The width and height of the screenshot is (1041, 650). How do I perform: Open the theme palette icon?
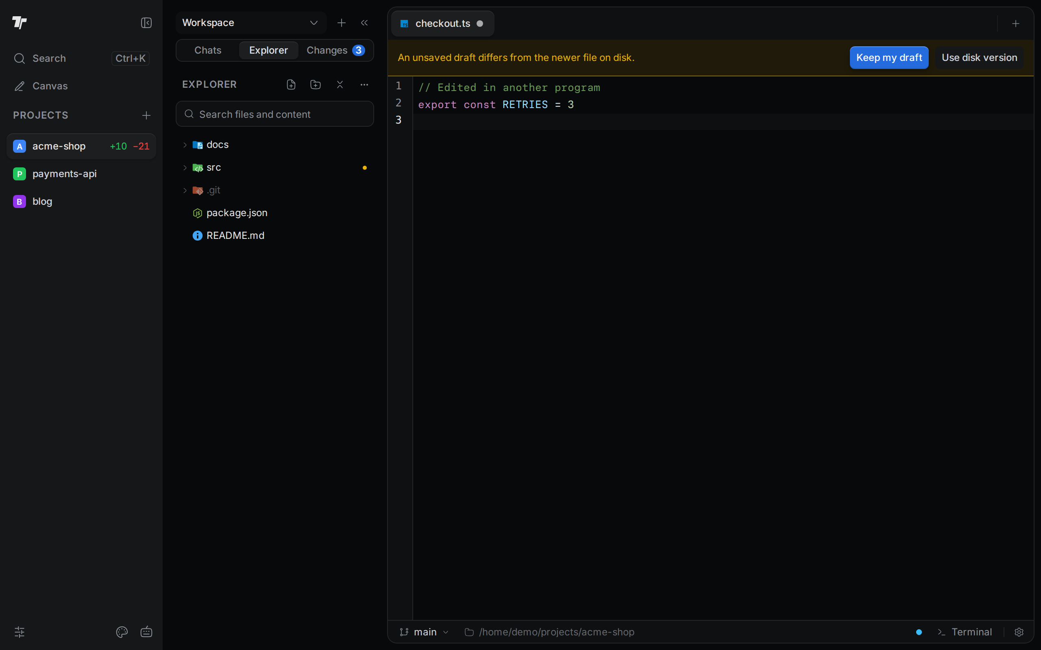[122, 632]
